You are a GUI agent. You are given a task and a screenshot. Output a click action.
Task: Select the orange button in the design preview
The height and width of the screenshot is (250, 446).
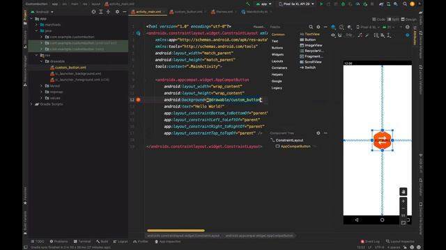coord(383,140)
